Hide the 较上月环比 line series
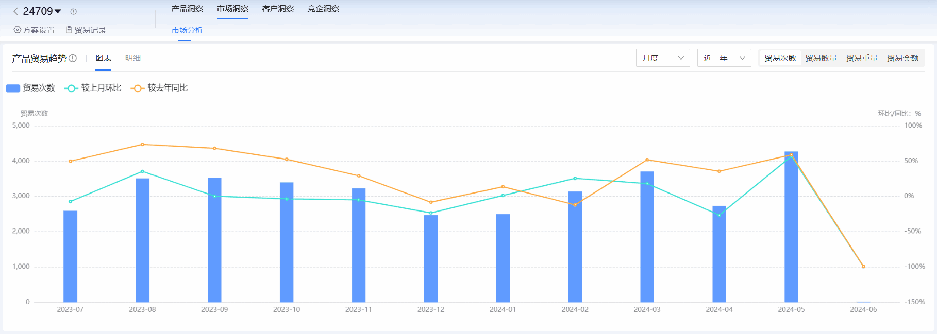 pos(93,88)
